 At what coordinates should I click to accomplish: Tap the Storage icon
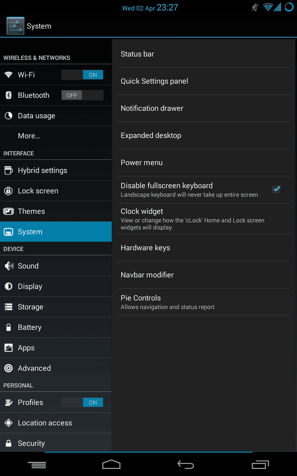pos(8,307)
